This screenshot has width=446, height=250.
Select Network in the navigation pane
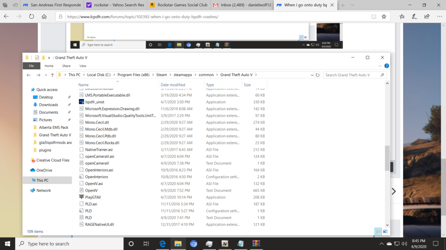coord(44,190)
